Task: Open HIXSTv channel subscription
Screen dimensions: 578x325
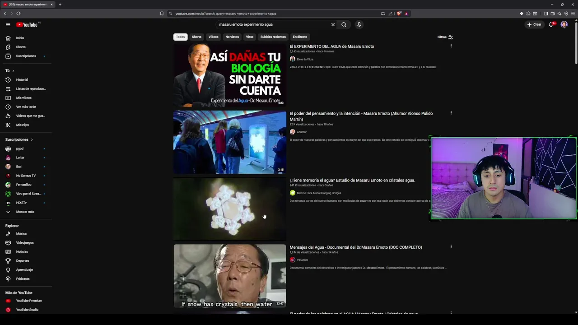Action: (x=26, y=203)
